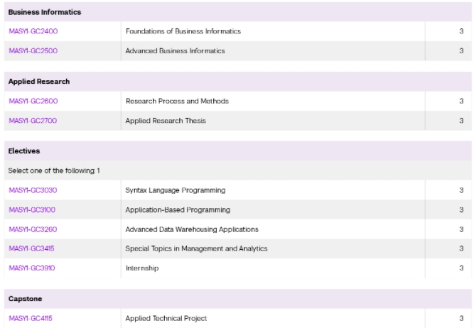Click the Foundations of Business Informatics title
Image resolution: width=474 pixels, height=328 pixels.
(x=183, y=31)
